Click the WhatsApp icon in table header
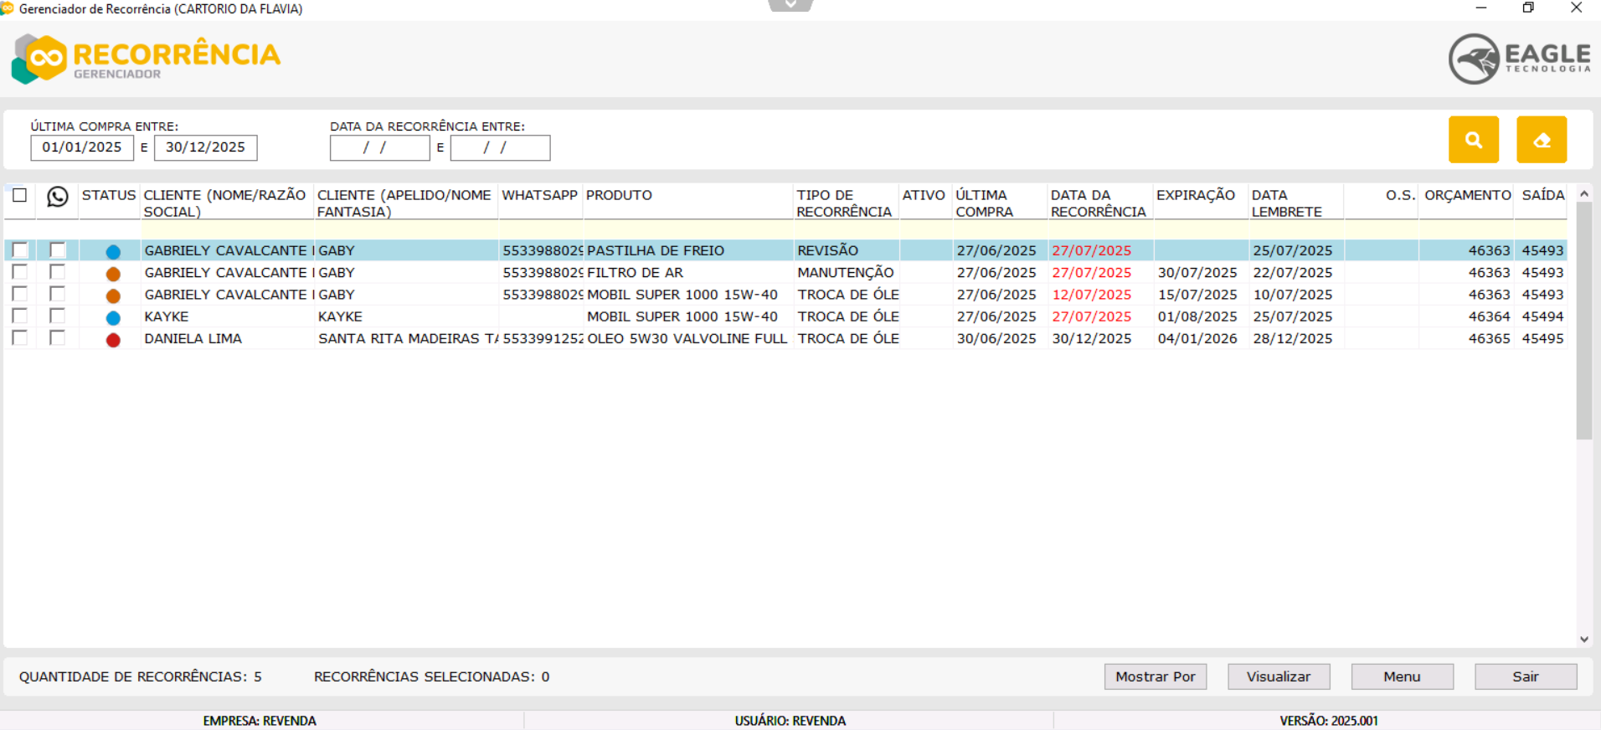1601x730 pixels. [57, 197]
